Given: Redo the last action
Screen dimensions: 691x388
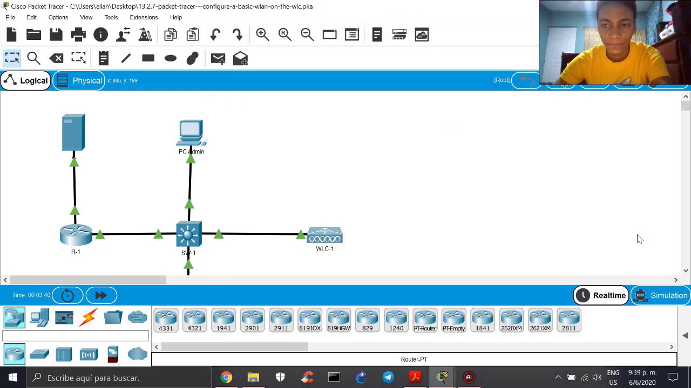Looking at the screenshot, I should (x=238, y=35).
